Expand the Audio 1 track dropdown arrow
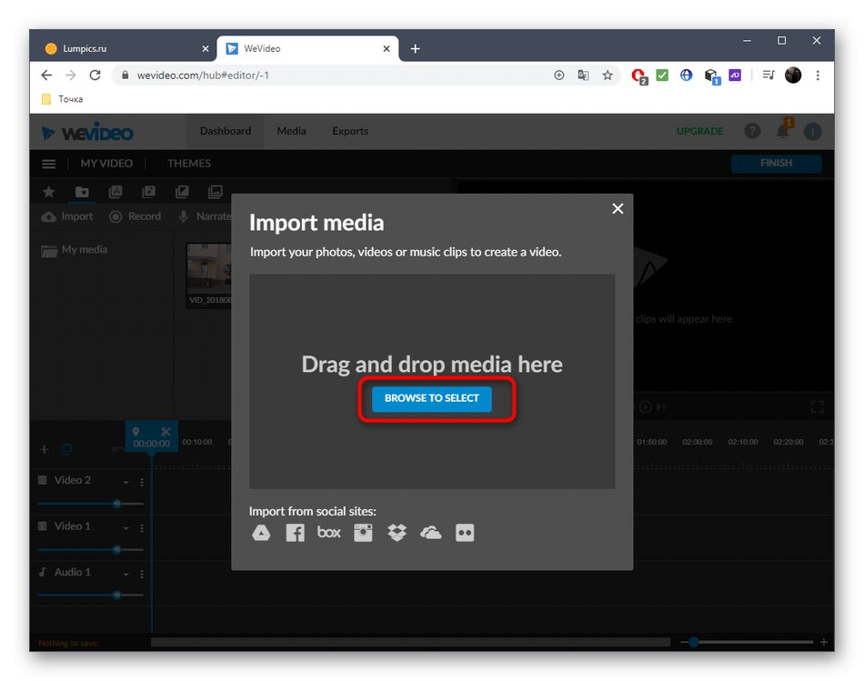The height and width of the screenshot is (681, 864). 126,574
